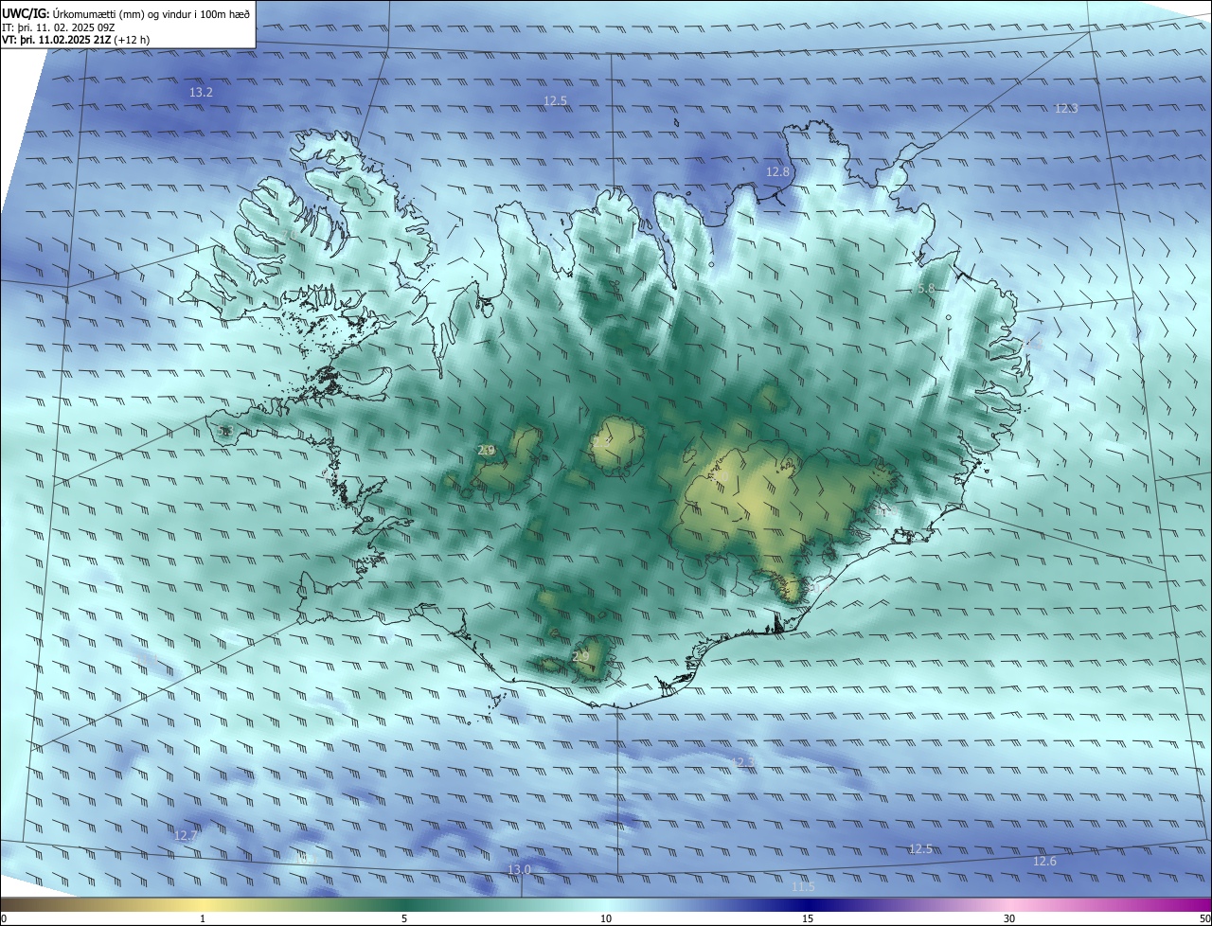This screenshot has width=1212, height=926.
Task: Select the 12.6 value on the map
Action: coord(1044,862)
